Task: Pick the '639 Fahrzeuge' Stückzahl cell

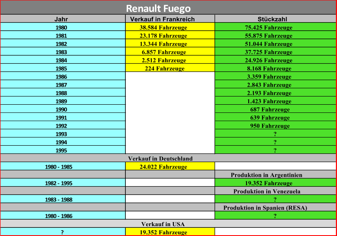Action: [x=275, y=117]
